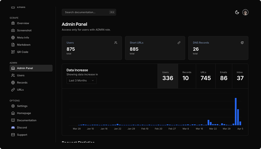Image resolution: width=261 pixels, height=149 pixels.
Task: Click the people icon on Users card
Action: [116, 43]
